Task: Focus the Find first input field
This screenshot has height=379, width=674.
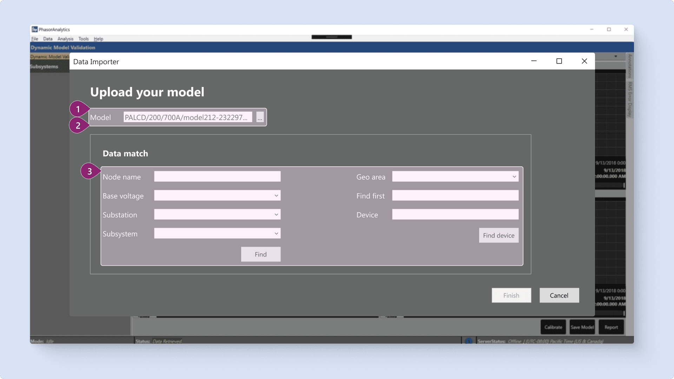Action: pos(455,196)
